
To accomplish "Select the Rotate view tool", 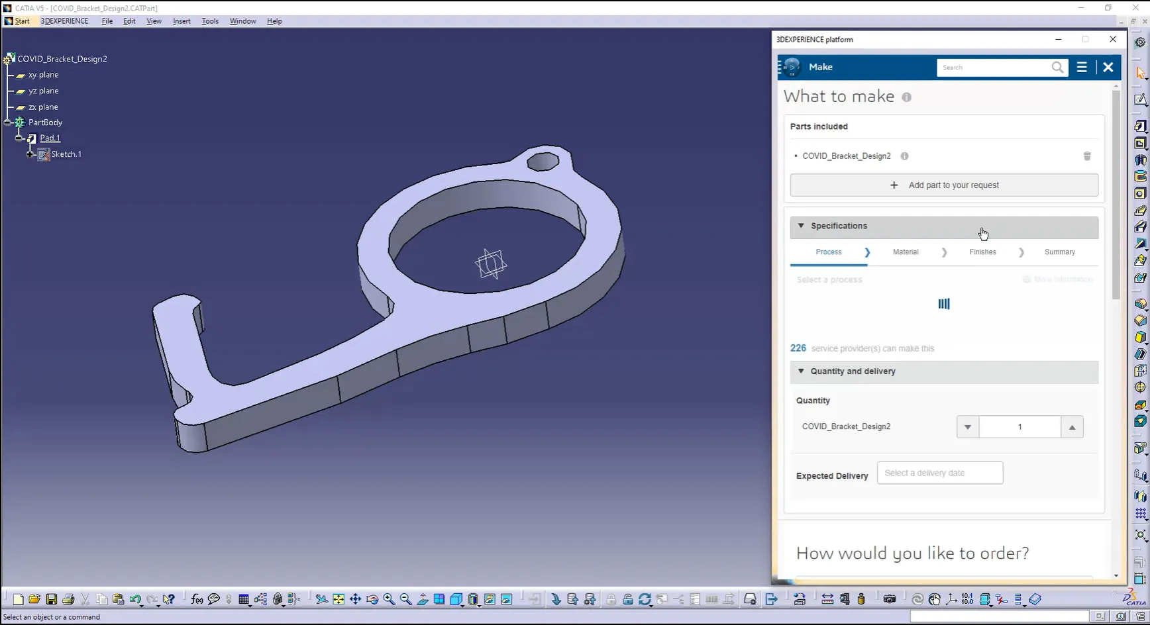I will [372, 599].
